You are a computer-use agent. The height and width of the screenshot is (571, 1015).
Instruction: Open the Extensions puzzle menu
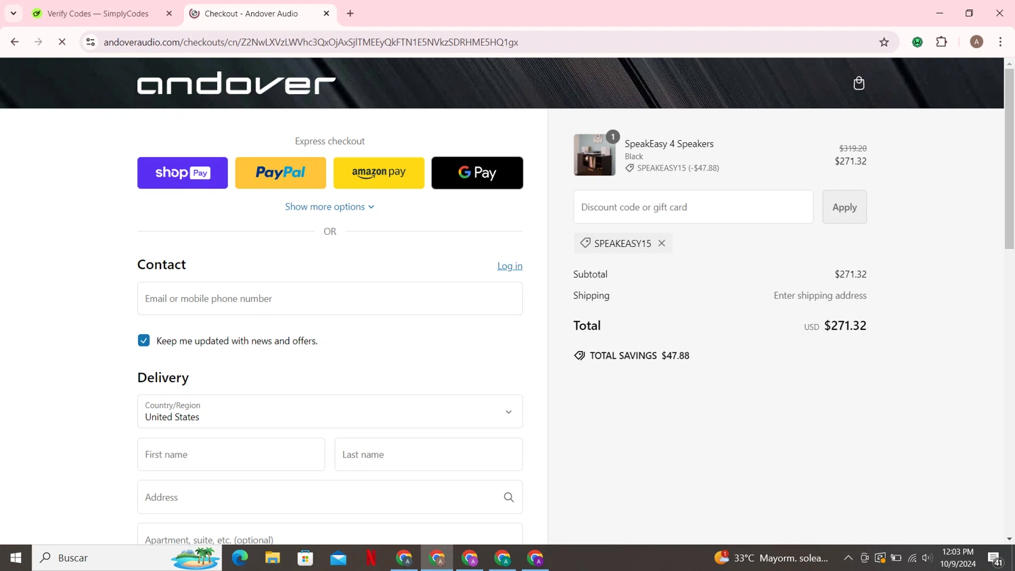pyautogui.click(x=941, y=42)
